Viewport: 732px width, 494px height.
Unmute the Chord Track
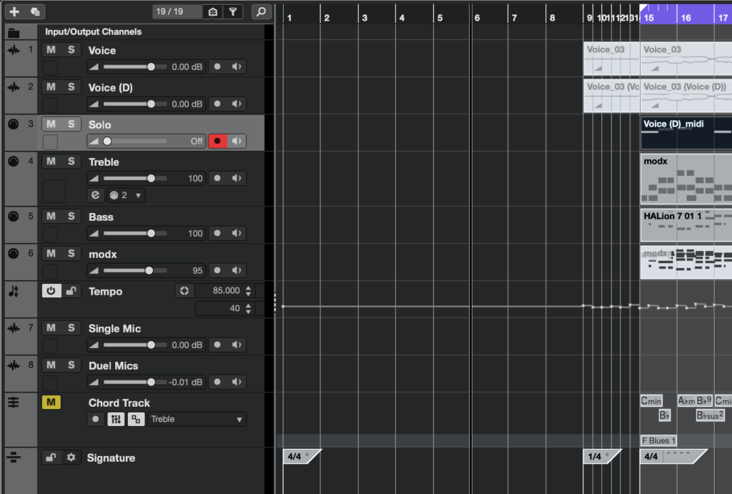tap(51, 402)
